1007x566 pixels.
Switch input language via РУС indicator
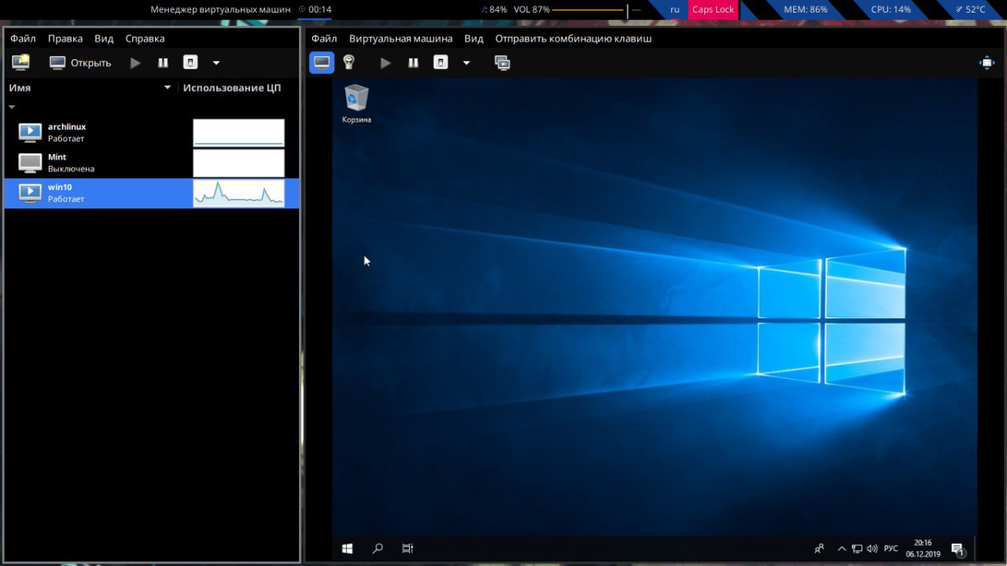[891, 549]
